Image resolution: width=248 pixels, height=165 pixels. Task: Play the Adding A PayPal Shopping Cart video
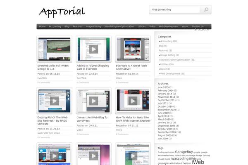coord(94,49)
